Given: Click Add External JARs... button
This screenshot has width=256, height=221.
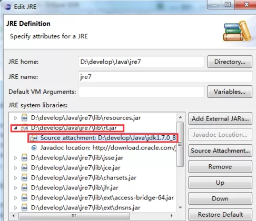Looking at the screenshot, I should coord(220,118).
